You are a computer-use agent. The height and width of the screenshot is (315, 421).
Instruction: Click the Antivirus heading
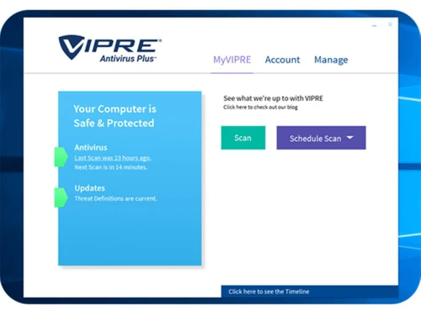(x=91, y=148)
